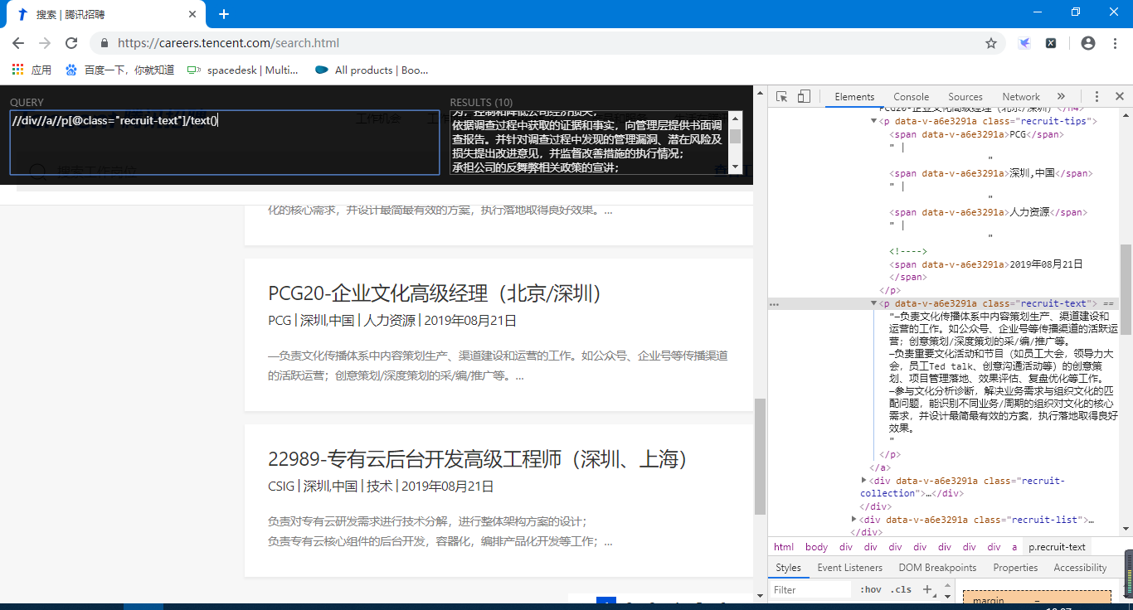Switch to Event Listeners tab

click(850, 568)
